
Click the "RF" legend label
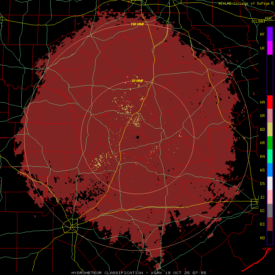(x=262, y=35)
